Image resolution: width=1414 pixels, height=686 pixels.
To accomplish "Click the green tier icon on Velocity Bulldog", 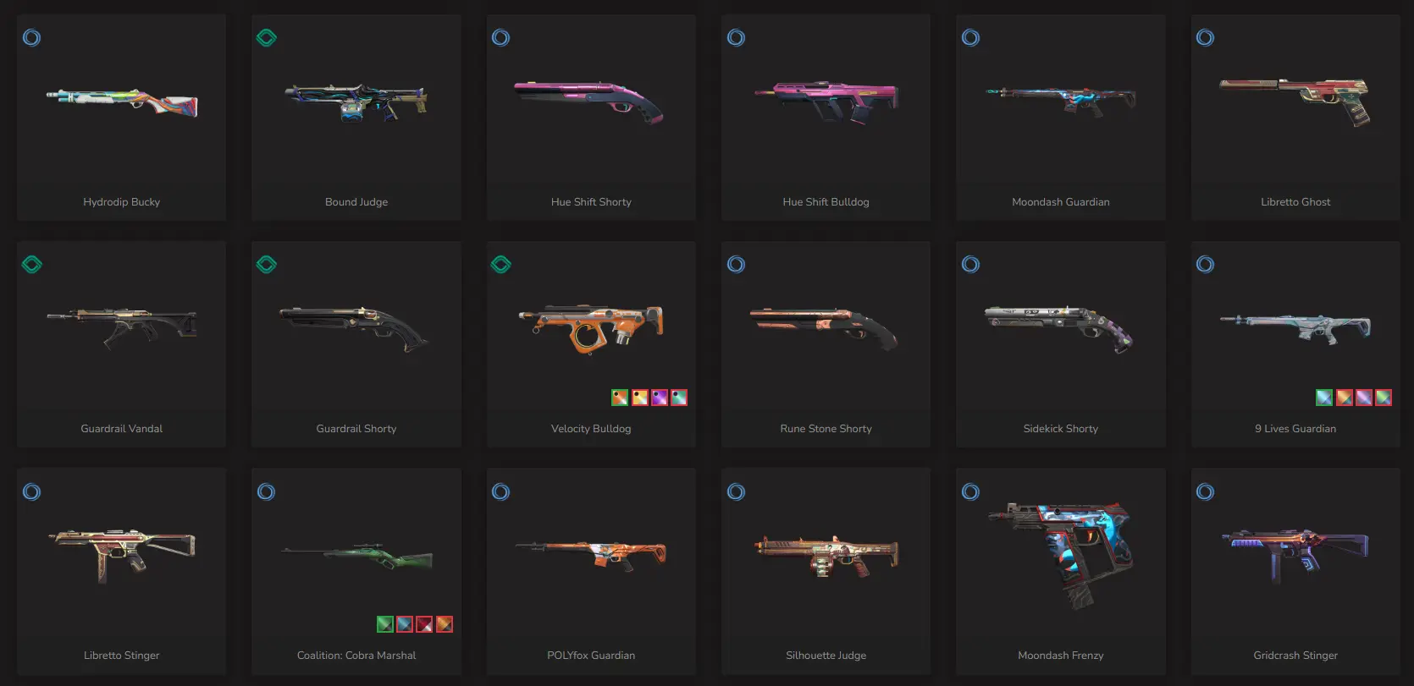I will coord(500,264).
